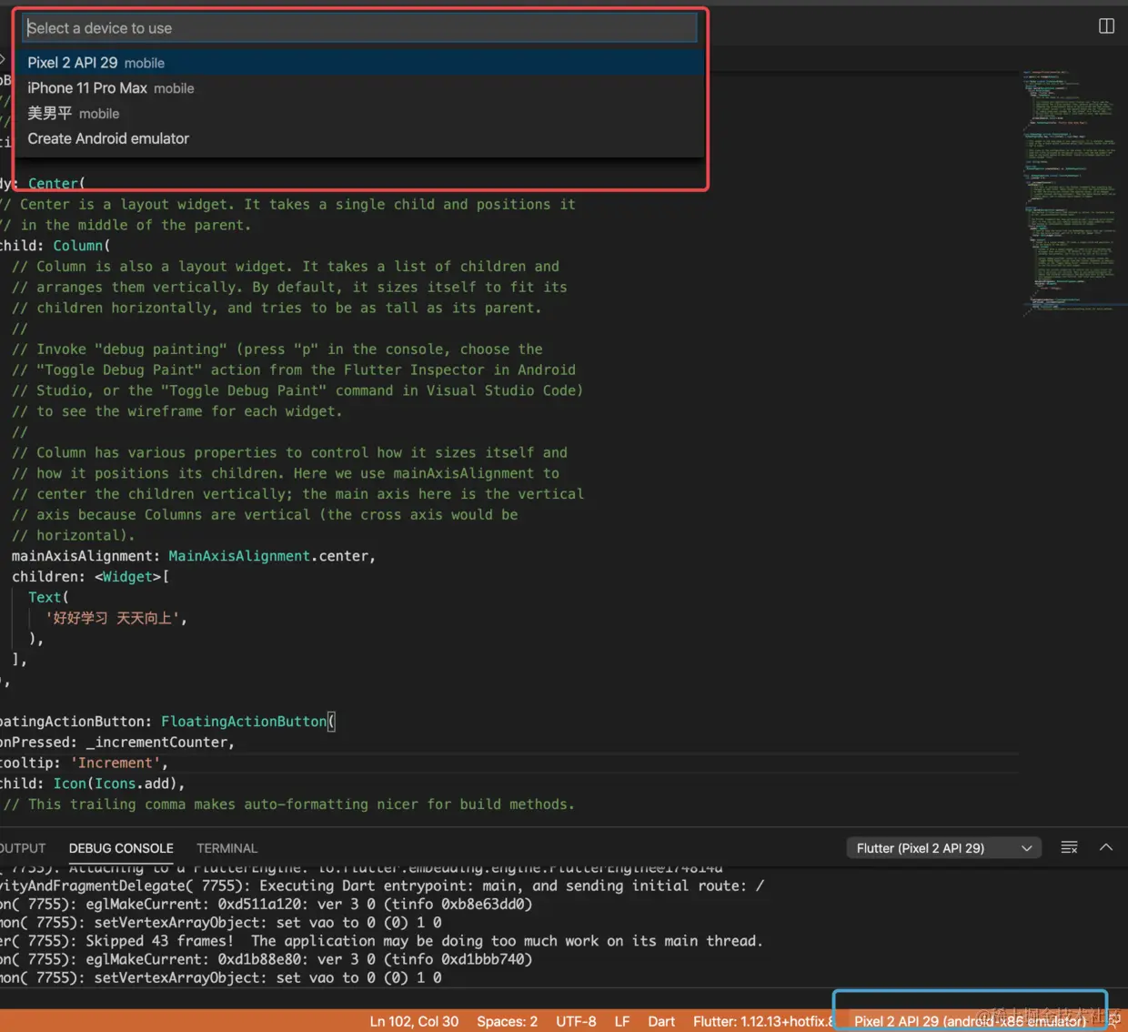The width and height of the screenshot is (1128, 1032).
Task: Click MainAxisAlignment.center in code
Action: [268, 556]
